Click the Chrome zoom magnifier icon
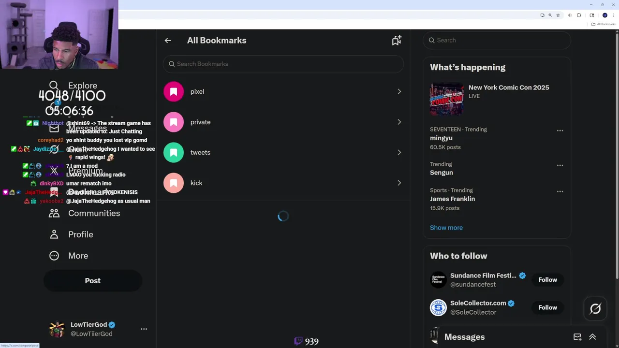This screenshot has height=348, width=619. pos(550,15)
